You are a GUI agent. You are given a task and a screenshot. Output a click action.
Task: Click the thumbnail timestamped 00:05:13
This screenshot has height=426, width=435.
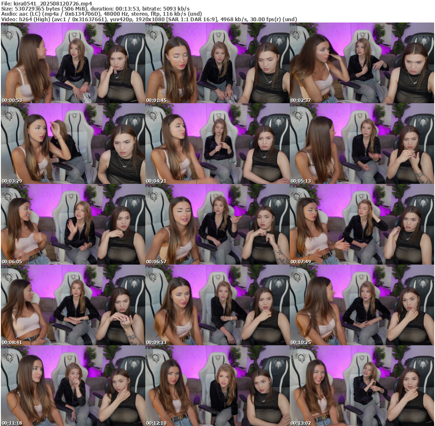[362, 144]
